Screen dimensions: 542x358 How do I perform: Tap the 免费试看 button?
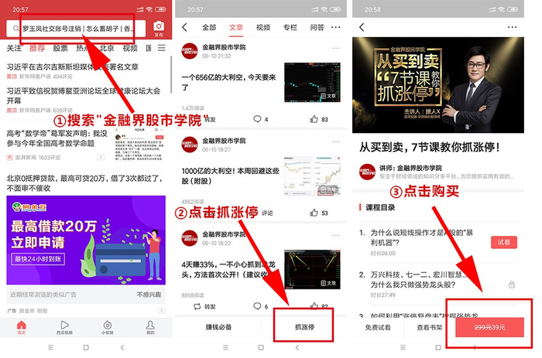(x=378, y=327)
